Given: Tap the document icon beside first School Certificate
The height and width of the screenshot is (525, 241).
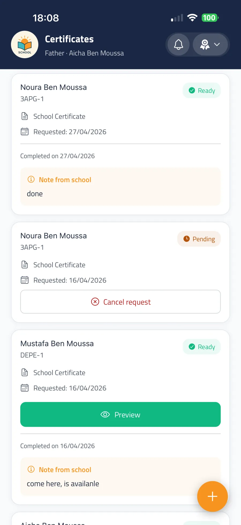Looking at the screenshot, I should (x=25, y=116).
